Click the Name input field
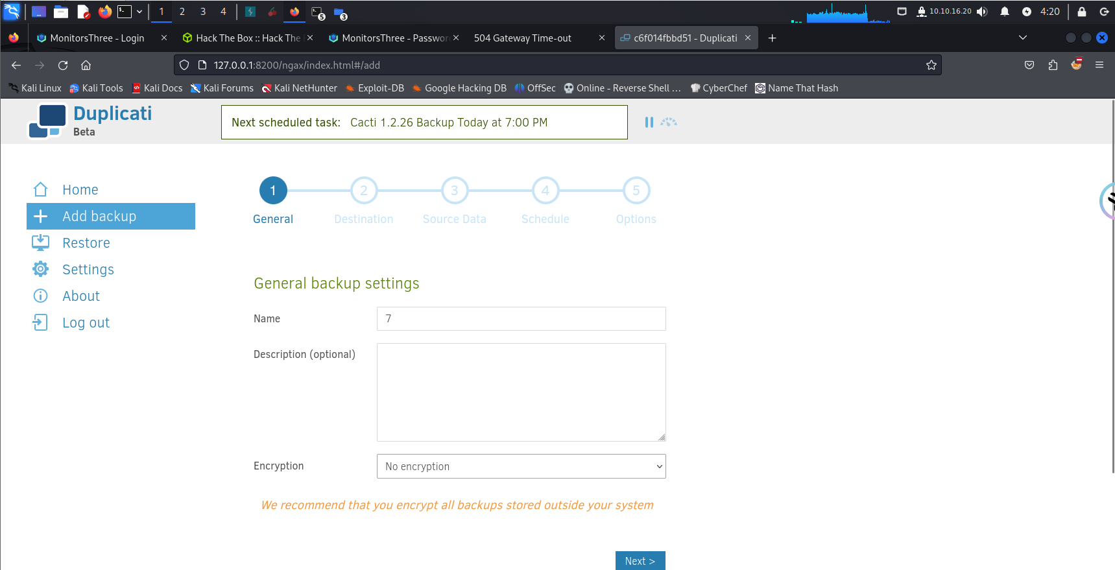Screen dimensions: 1115x570 point(521,319)
